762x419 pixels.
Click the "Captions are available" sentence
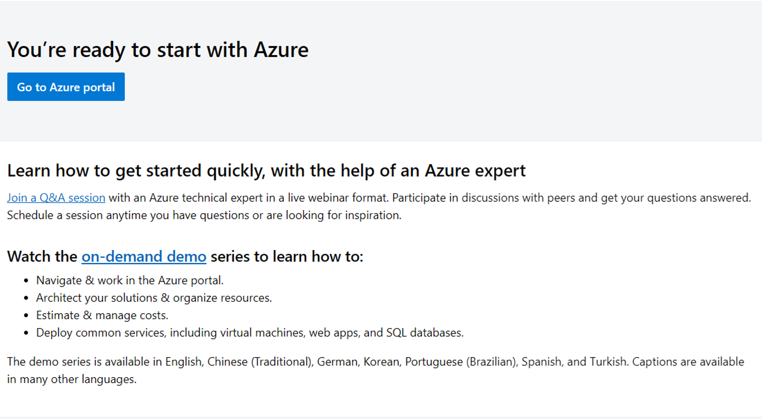[x=688, y=361]
